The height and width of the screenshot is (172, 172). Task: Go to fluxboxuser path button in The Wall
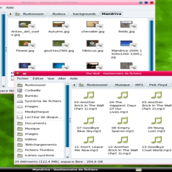(95, 85)
